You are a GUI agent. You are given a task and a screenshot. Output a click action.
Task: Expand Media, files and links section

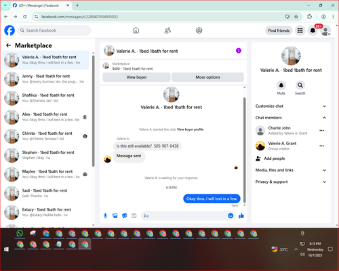point(291,170)
